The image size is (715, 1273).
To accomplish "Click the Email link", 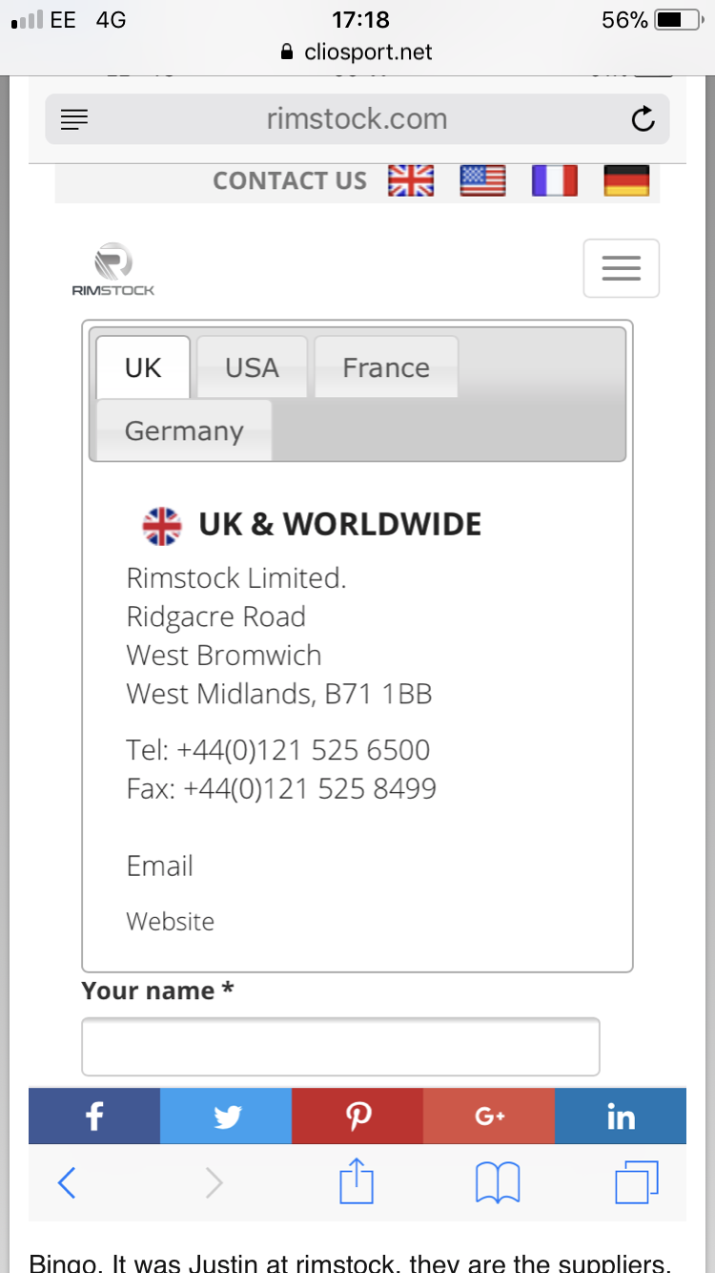I will (x=159, y=866).
